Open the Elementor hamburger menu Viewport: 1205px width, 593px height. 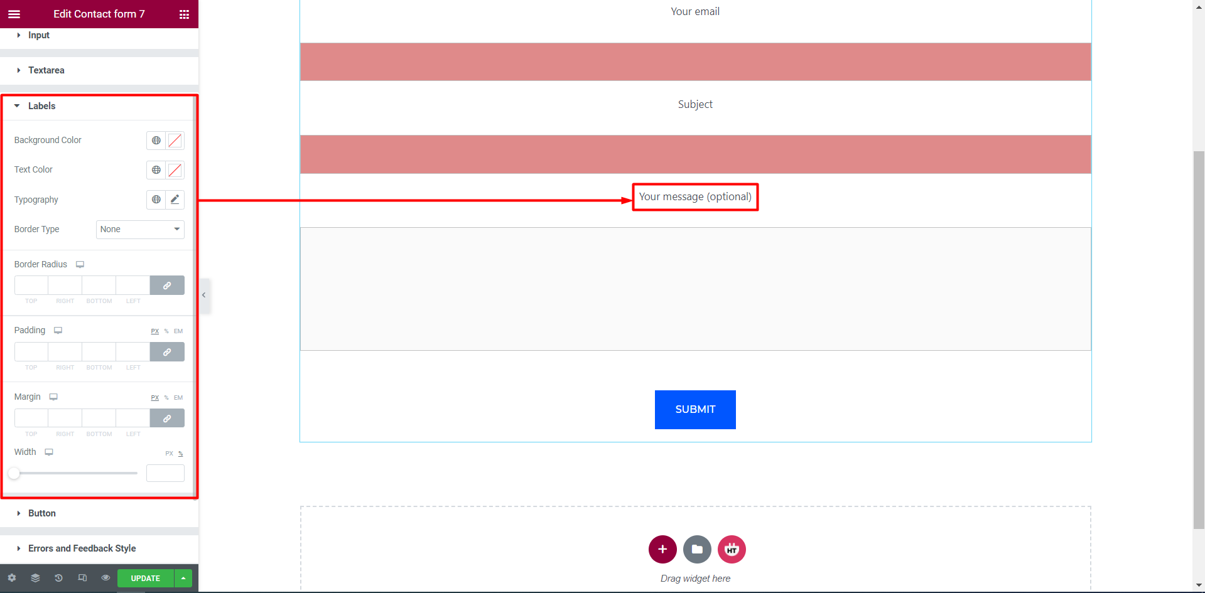pyautogui.click(x=14, y=14)
